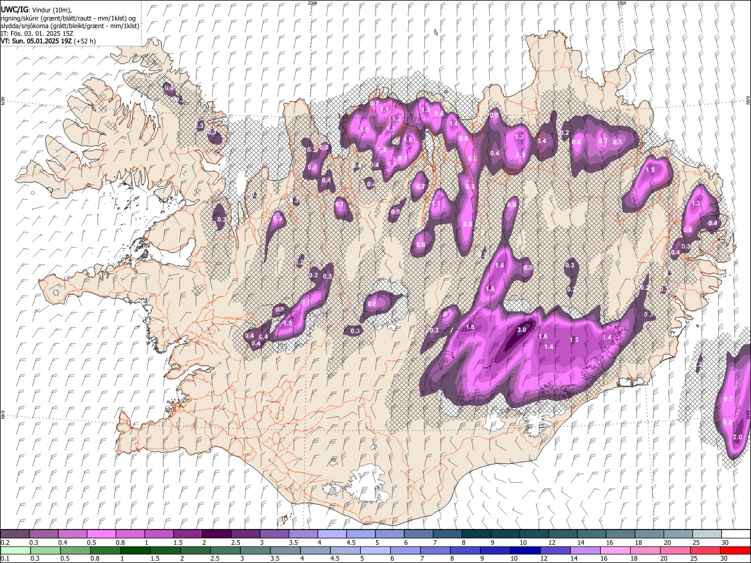
Task: Pick top-row white swatch at 30
Action: click(x=736, y=534)
